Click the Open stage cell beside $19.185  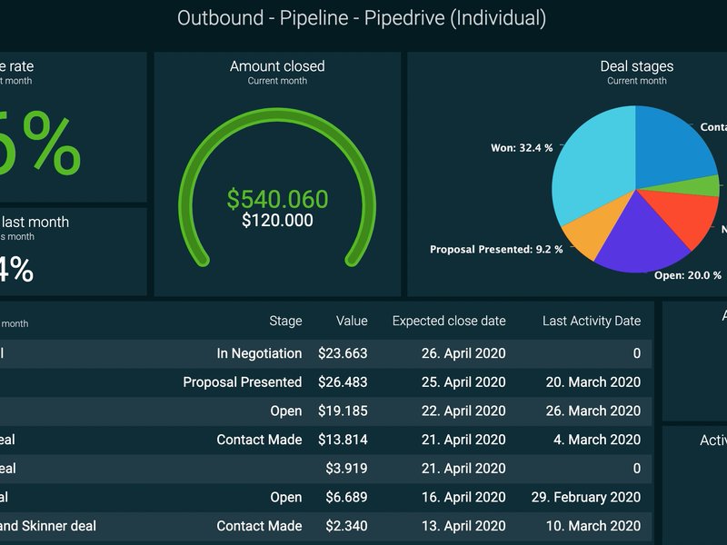tap(286, 411)
